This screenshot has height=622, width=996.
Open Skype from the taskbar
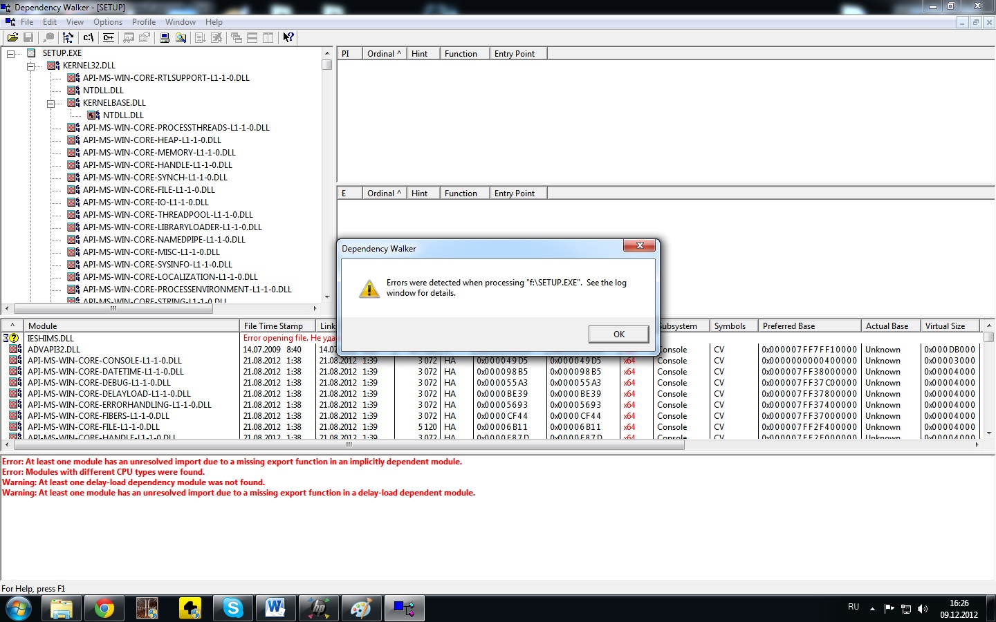[233, 608]
